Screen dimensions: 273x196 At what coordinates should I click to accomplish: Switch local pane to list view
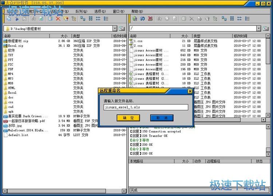(x=98, y=19)
